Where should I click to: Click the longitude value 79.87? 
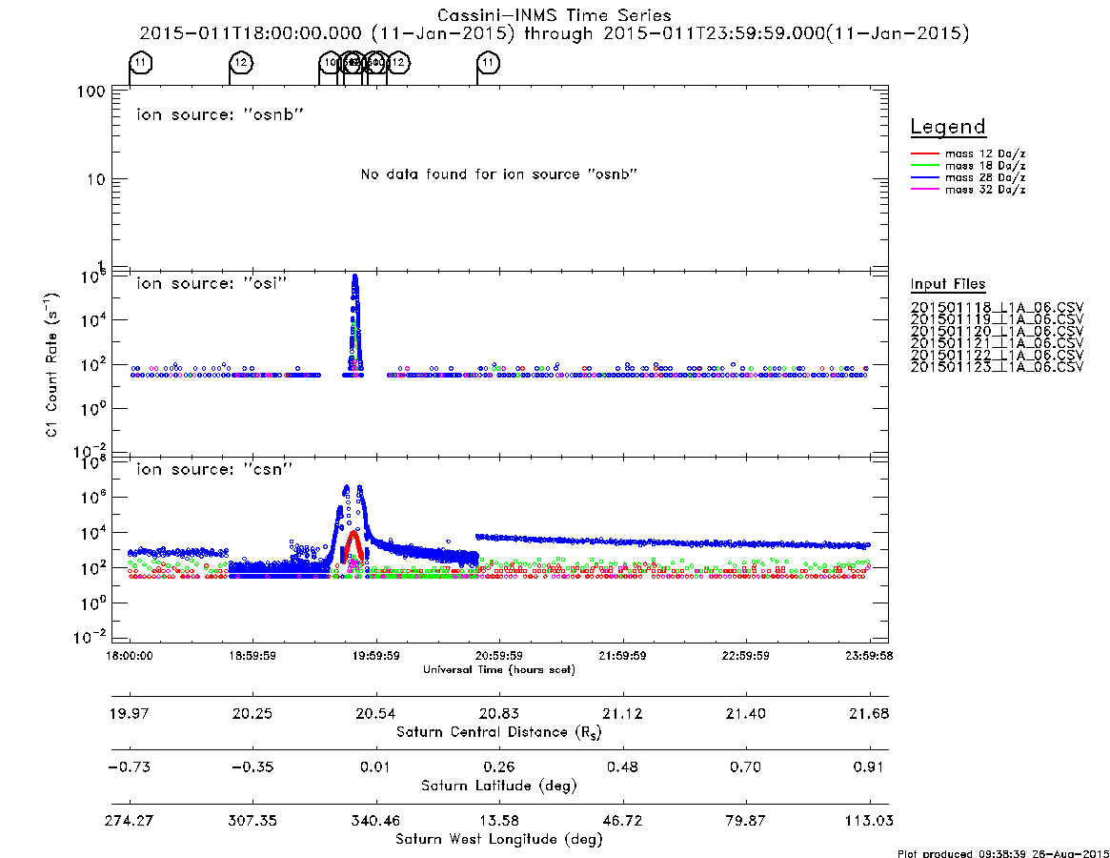pyautogui.click(x=745, y=821)
